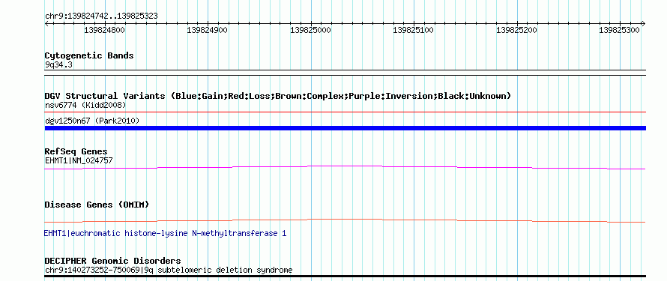This screenshot has width=667, height=281.
Task: Click the thick blue dgv1250n67 gain bar
Action: [x=345, y=128]
